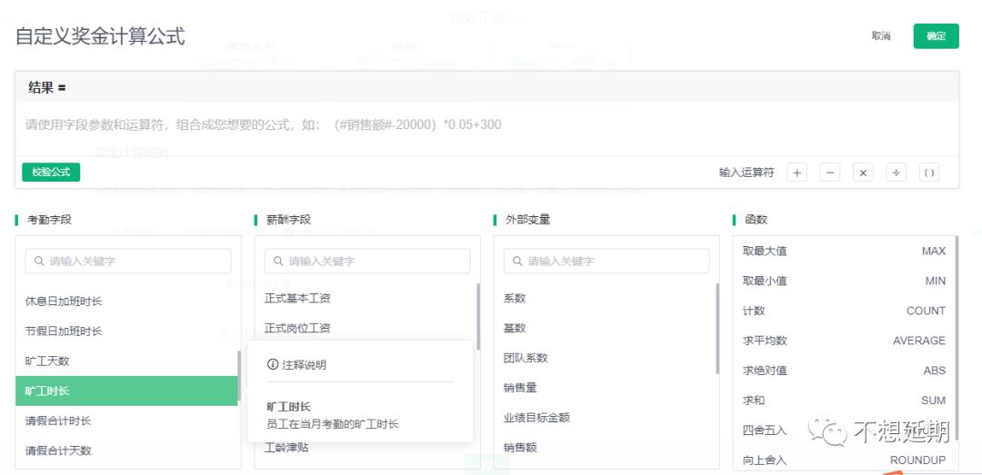982x475 pixels.
Task: Choose 正式基本工资 salary field
Action: point(297,298)
